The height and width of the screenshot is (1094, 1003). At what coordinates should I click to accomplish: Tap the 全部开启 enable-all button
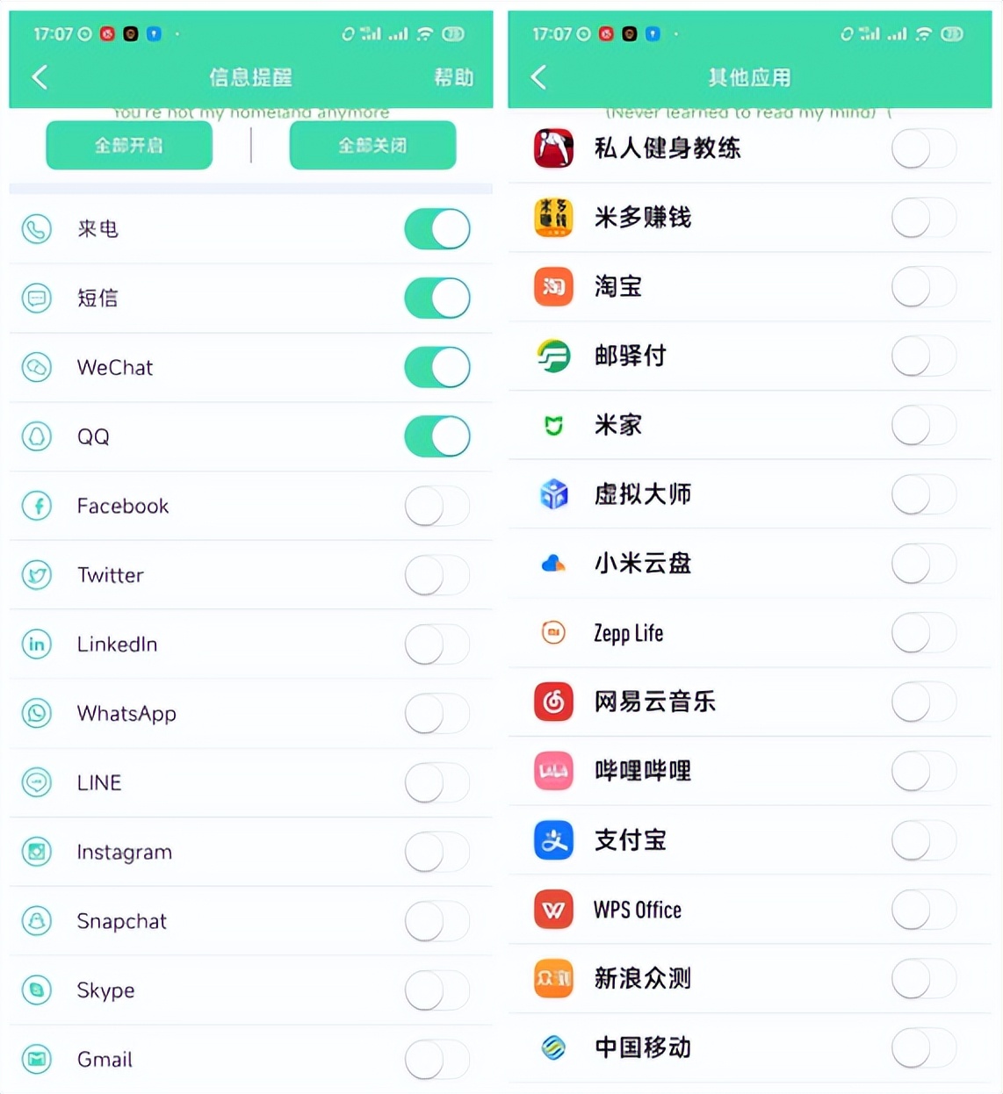coord(129,146)
